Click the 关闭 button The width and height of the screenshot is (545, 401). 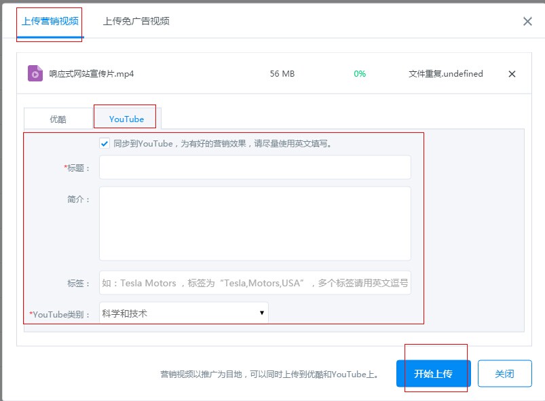point(504,373)
